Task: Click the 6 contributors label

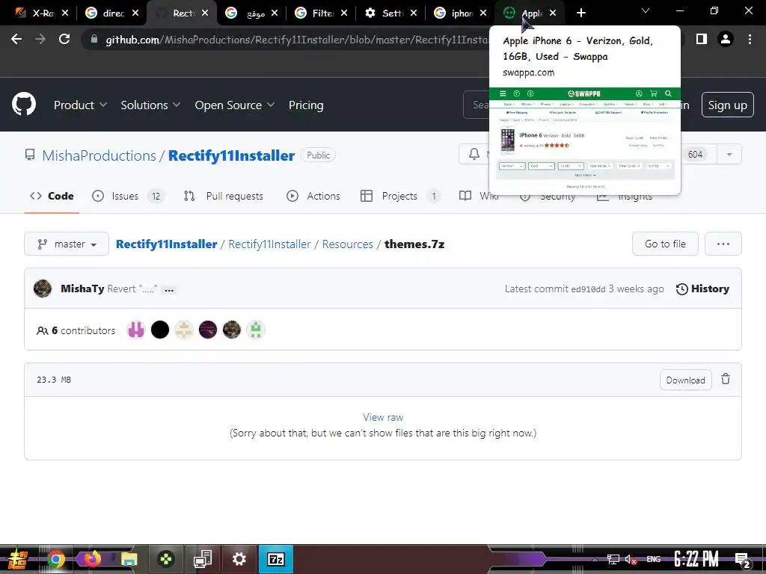Action: pyautogui.click(x=76, y=330)
